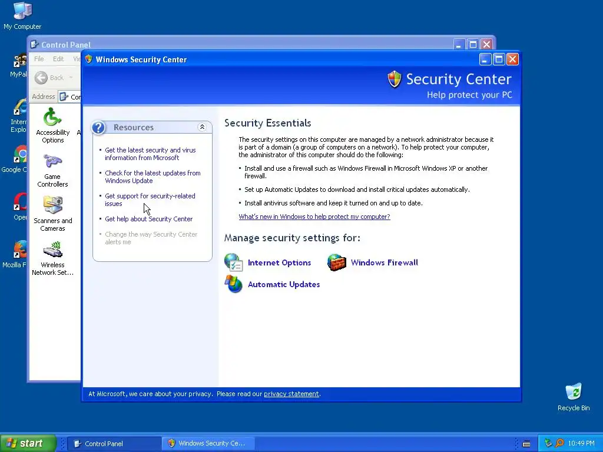
Task: Close the Control Panel window
Action: pos(486,45)
